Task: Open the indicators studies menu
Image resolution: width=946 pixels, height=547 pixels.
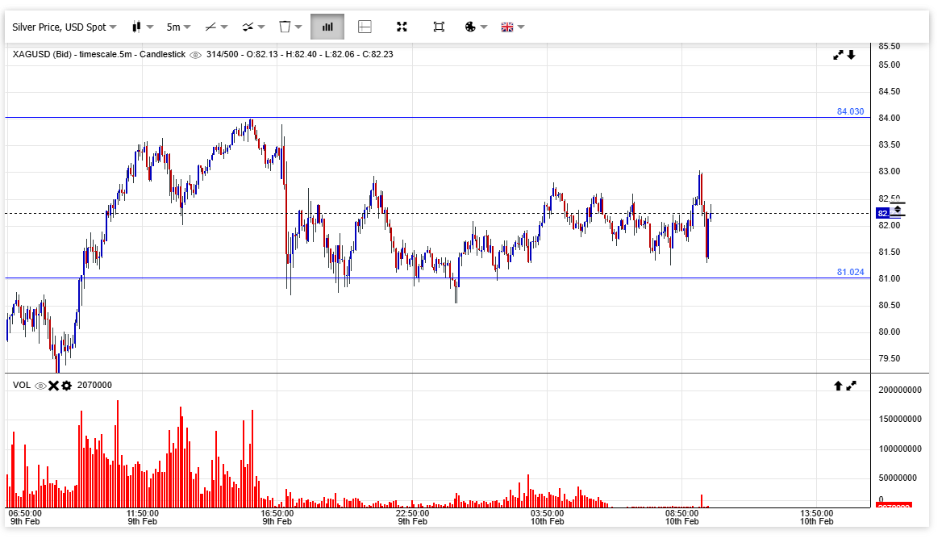Action: click(254, 27)
